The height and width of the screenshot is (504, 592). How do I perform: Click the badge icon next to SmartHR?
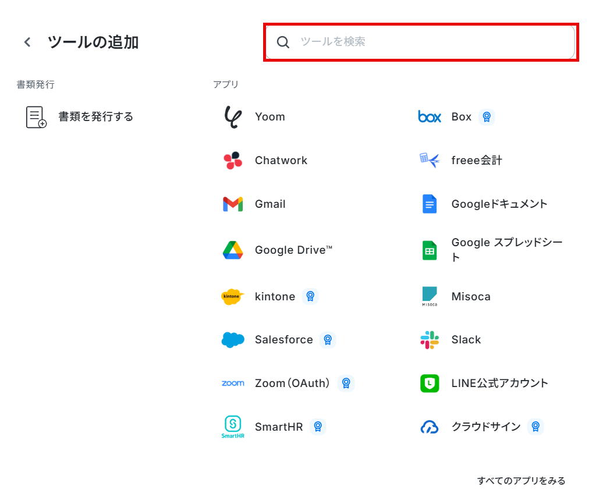318,427
